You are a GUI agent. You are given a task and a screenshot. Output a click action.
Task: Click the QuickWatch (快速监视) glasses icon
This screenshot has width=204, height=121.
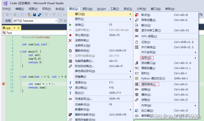pos(70,99)
